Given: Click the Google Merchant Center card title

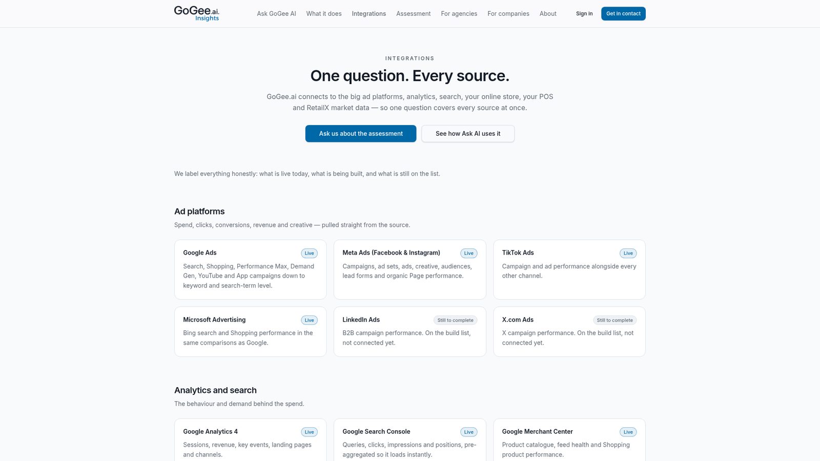Looking at the screenshot, I should point(538,432).
